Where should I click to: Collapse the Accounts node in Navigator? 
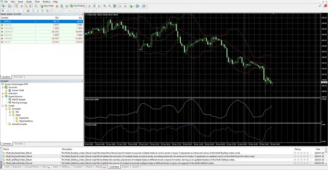coord(3,87)
